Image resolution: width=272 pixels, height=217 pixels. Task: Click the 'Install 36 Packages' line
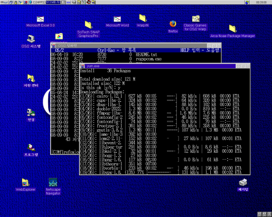pos(105,71)
